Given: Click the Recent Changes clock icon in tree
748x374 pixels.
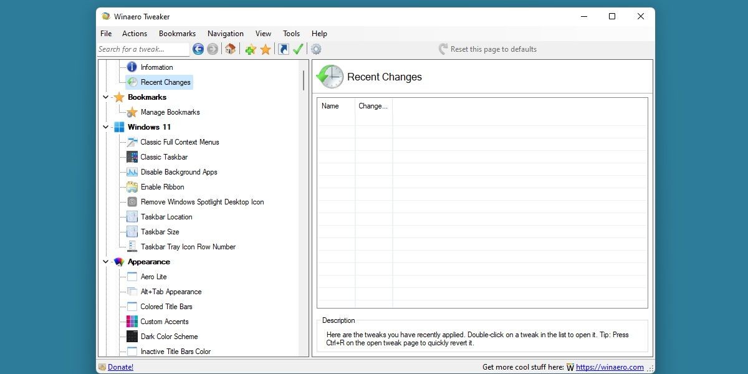Looking at the screenshot, I should [132, 82].
